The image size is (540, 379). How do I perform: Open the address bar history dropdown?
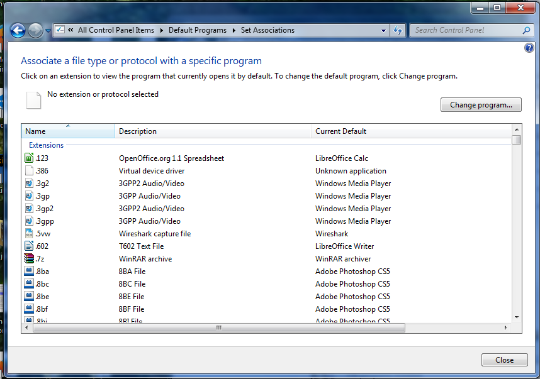[384, 30]
